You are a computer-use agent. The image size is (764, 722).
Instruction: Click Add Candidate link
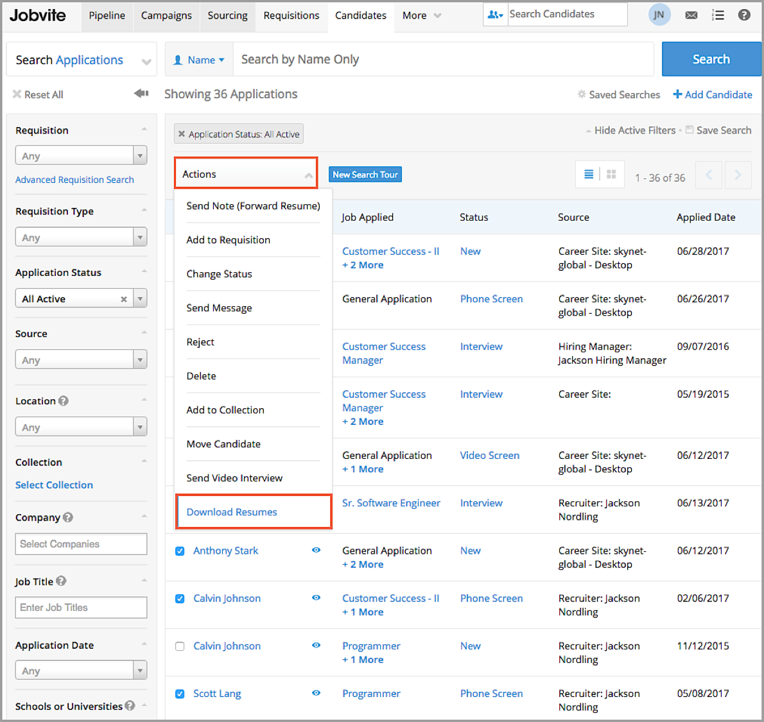tap(713, 94)
